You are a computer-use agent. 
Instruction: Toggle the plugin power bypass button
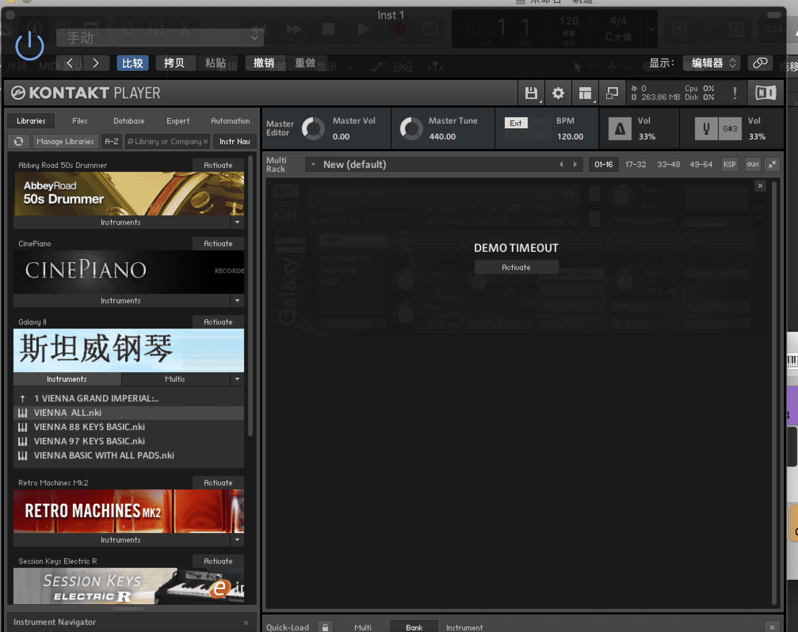(x=29, y=46)
